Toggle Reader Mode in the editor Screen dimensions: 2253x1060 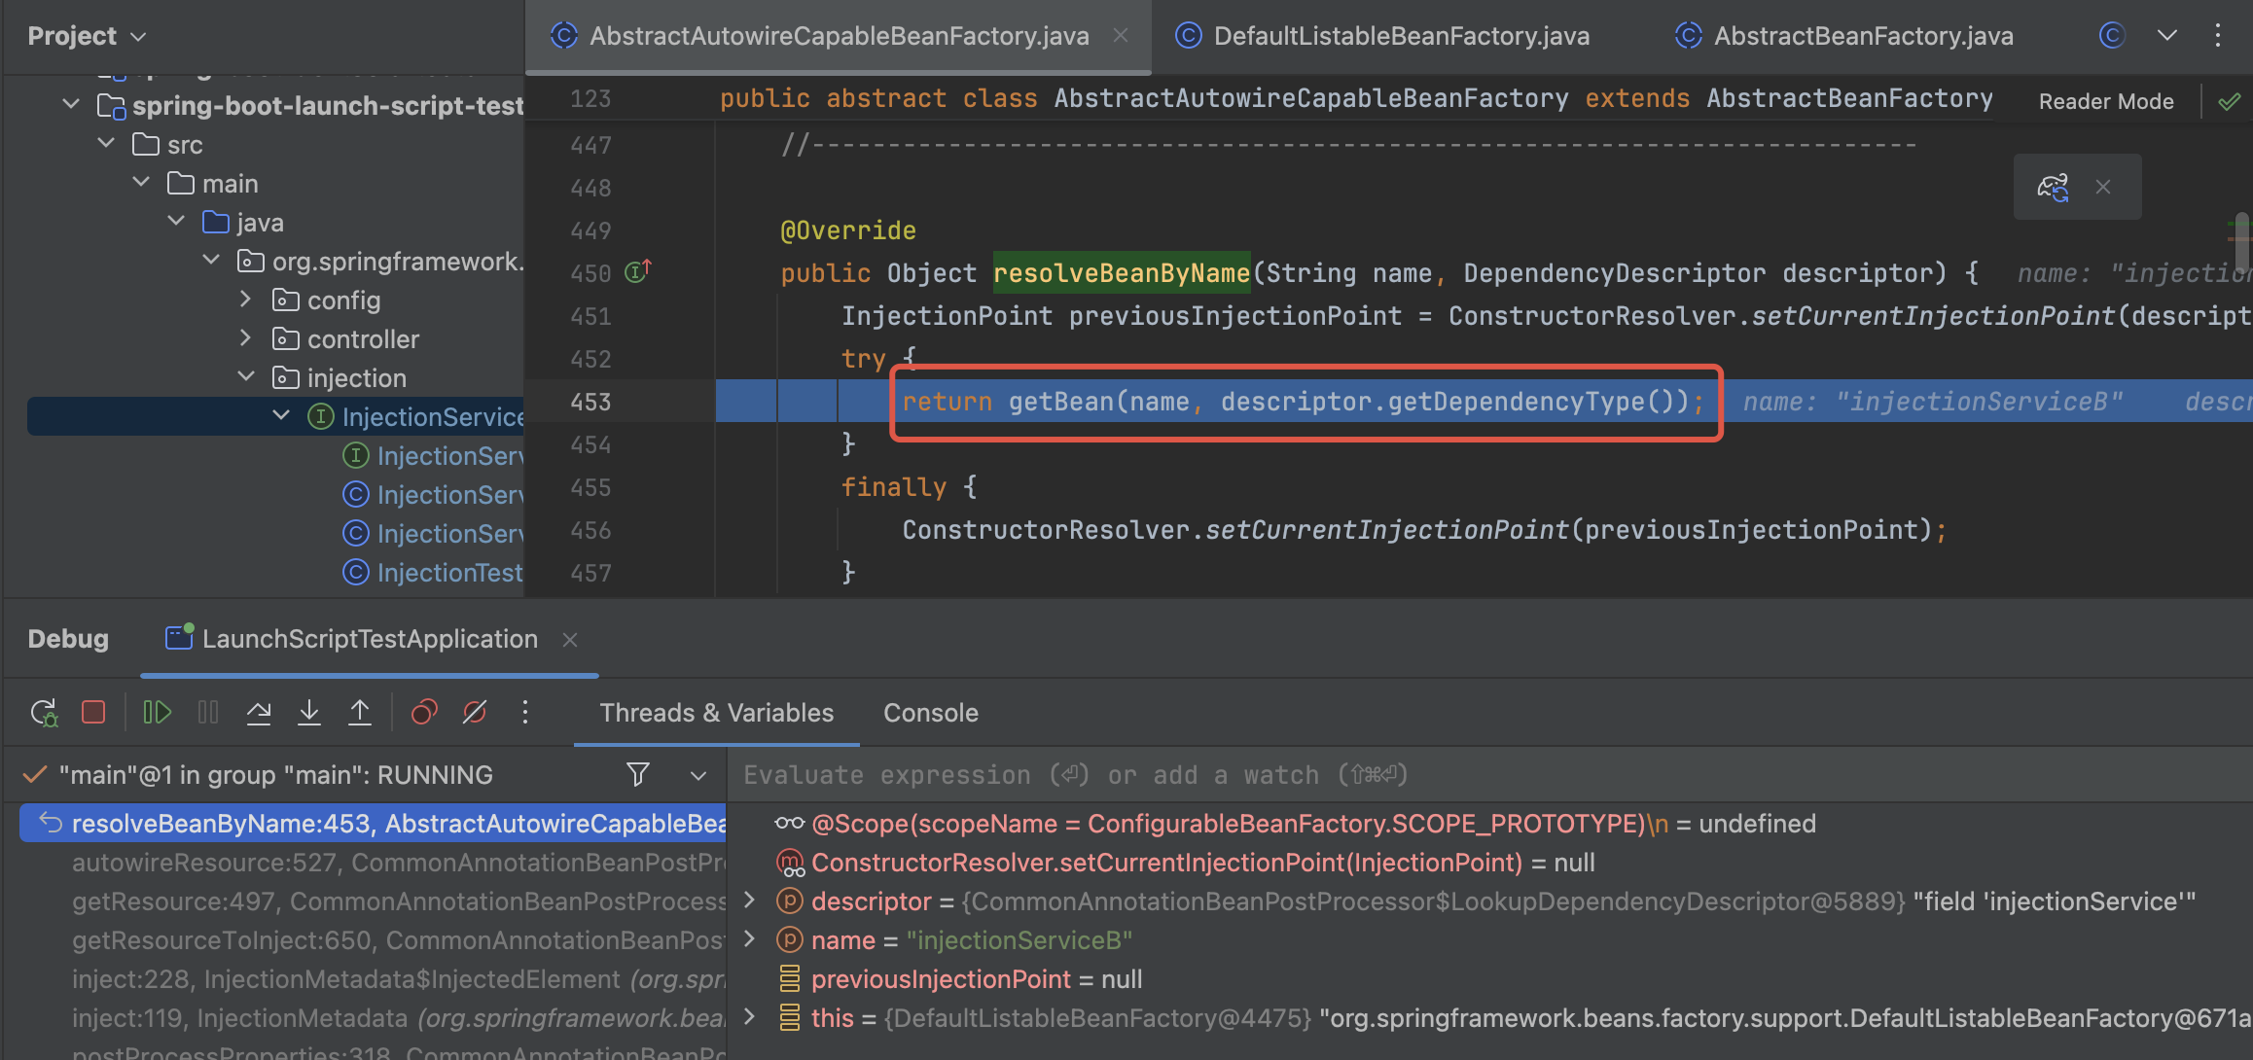coord(2105,101)
